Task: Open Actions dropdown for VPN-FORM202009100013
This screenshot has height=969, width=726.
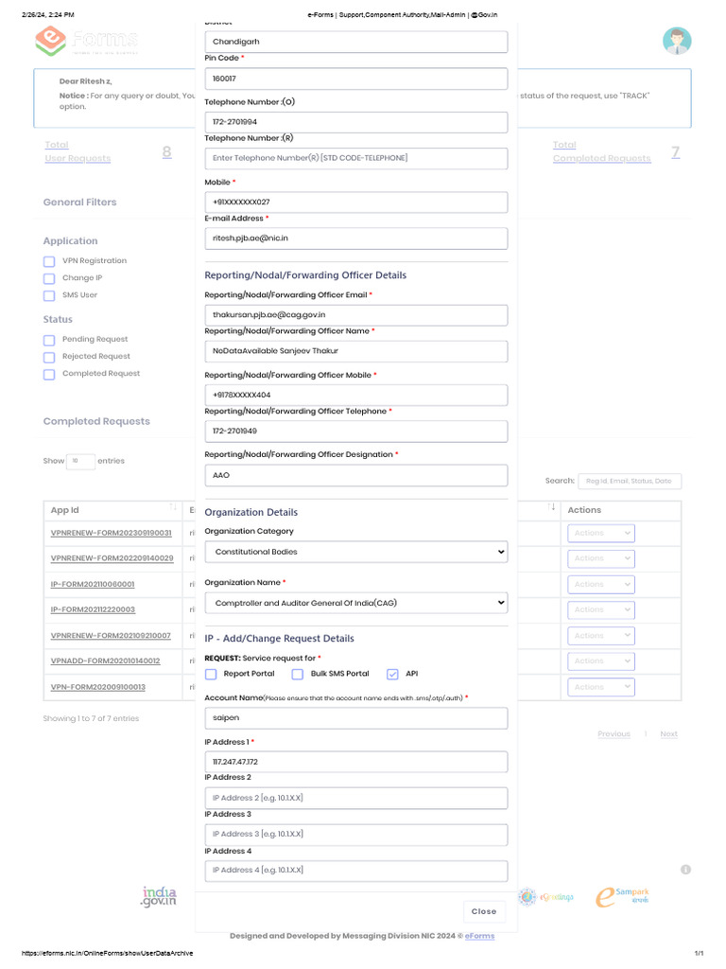Action: coord(600,687)
